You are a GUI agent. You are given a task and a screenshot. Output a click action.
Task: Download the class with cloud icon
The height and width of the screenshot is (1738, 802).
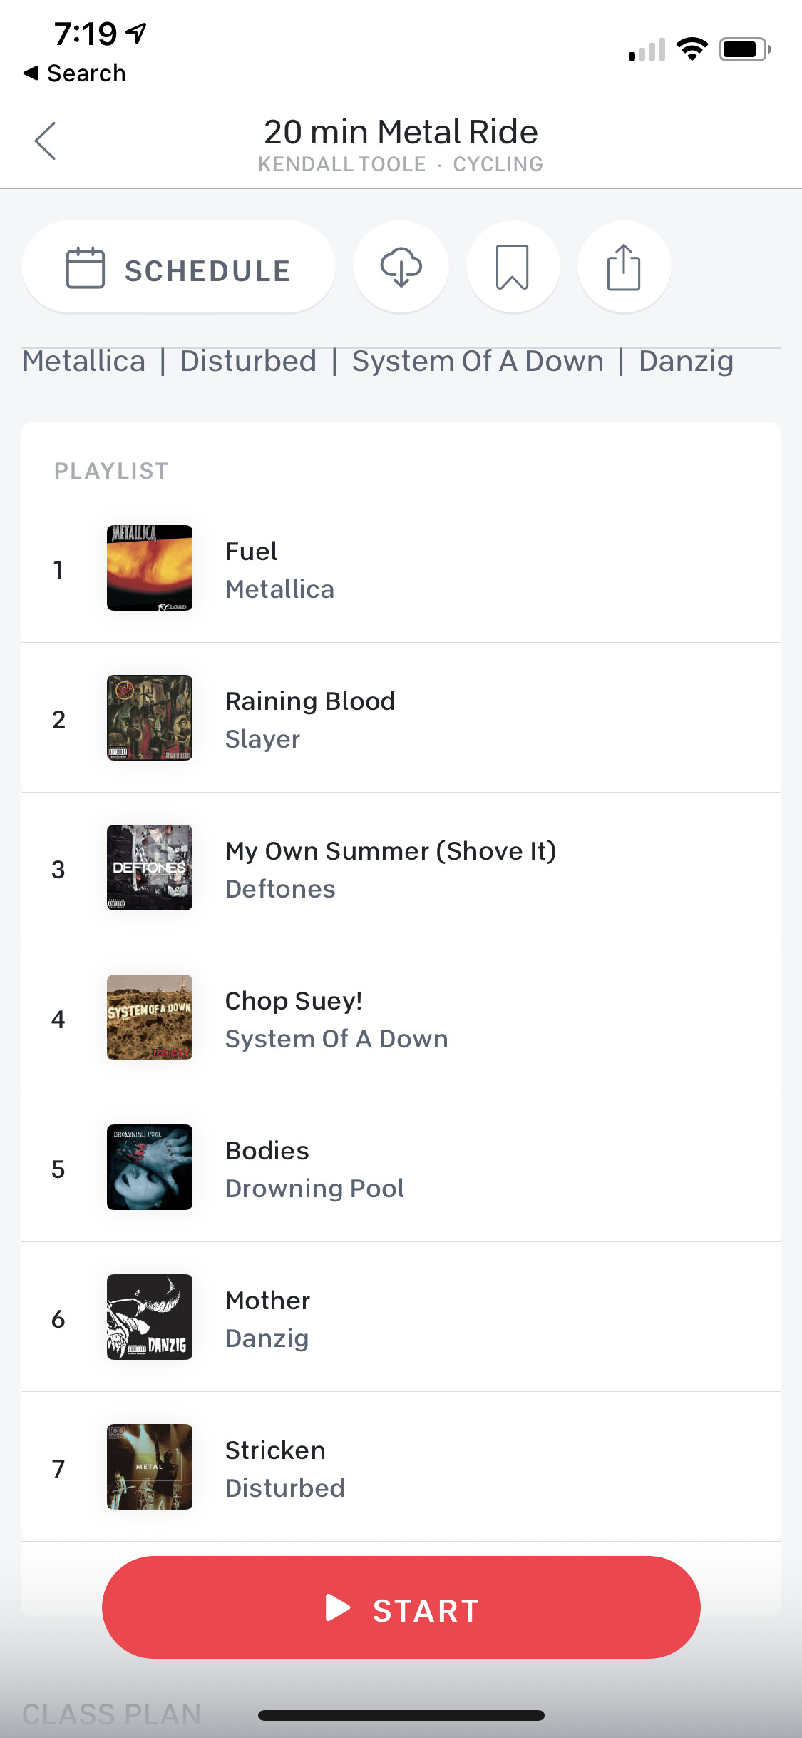pyautogui.click(x=401, y=267)
